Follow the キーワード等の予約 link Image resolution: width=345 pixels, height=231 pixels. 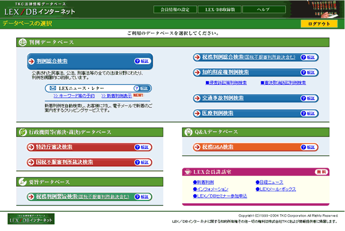74,96
